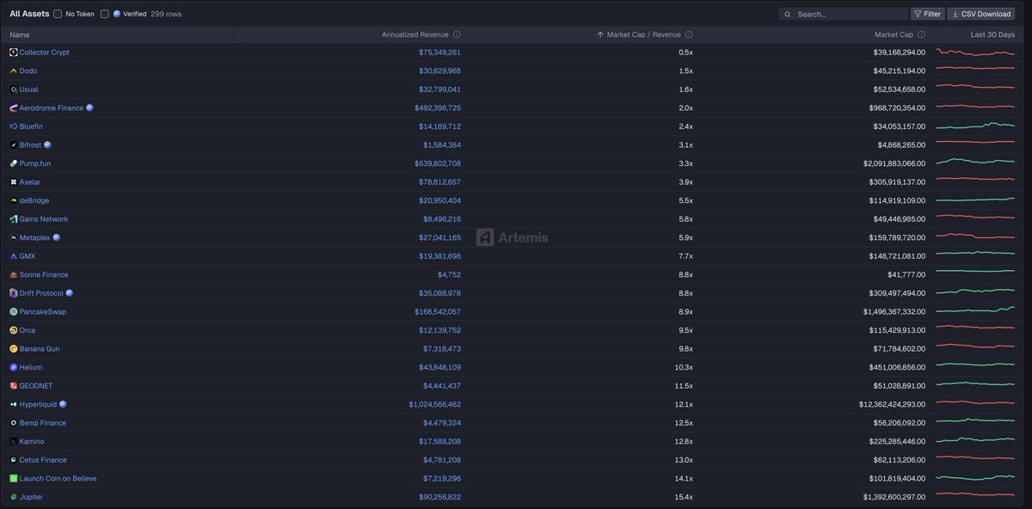
Task: Open the Kamino asset link
Action: pyautogui.click(x=32, y=441)
